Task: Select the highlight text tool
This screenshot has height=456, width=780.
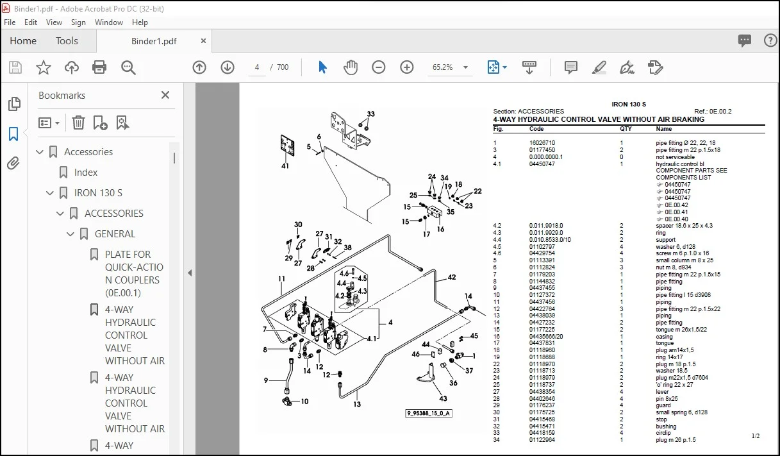Action: (599, 67)
